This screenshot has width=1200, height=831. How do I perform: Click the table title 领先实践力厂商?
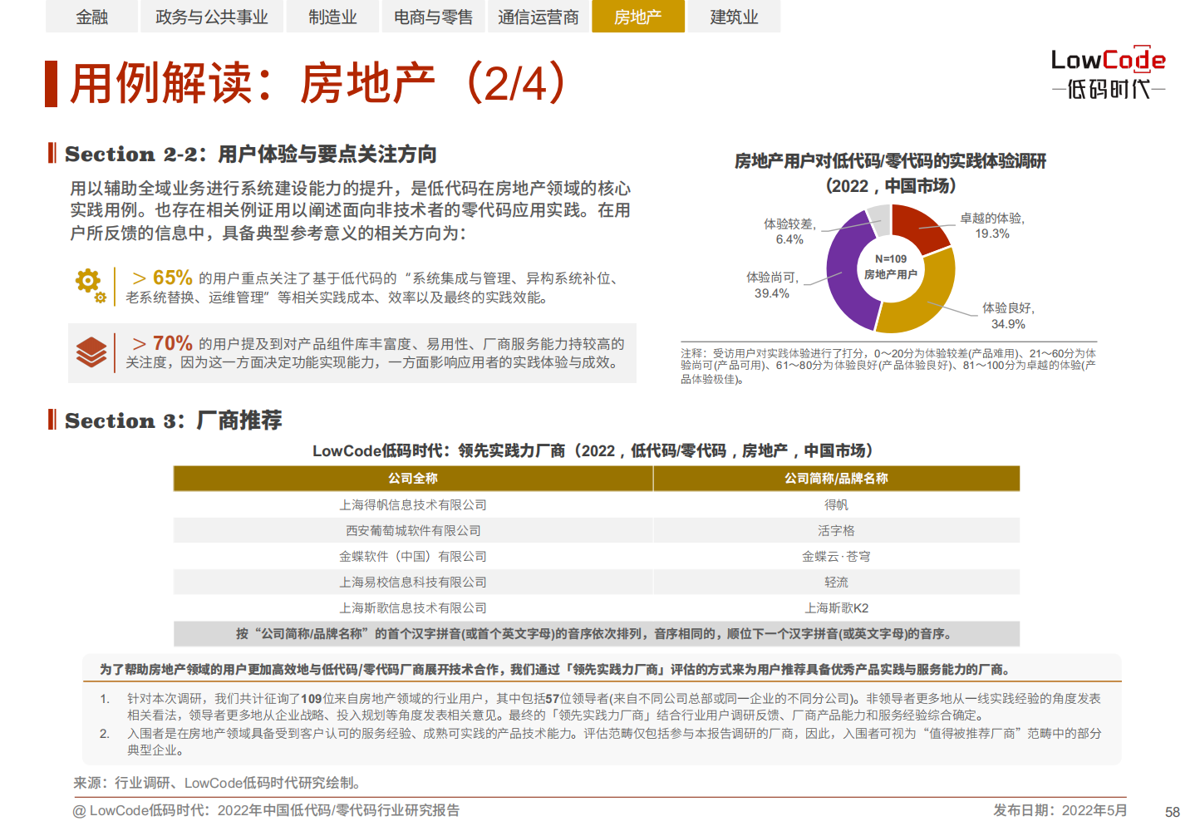(593, 450)
